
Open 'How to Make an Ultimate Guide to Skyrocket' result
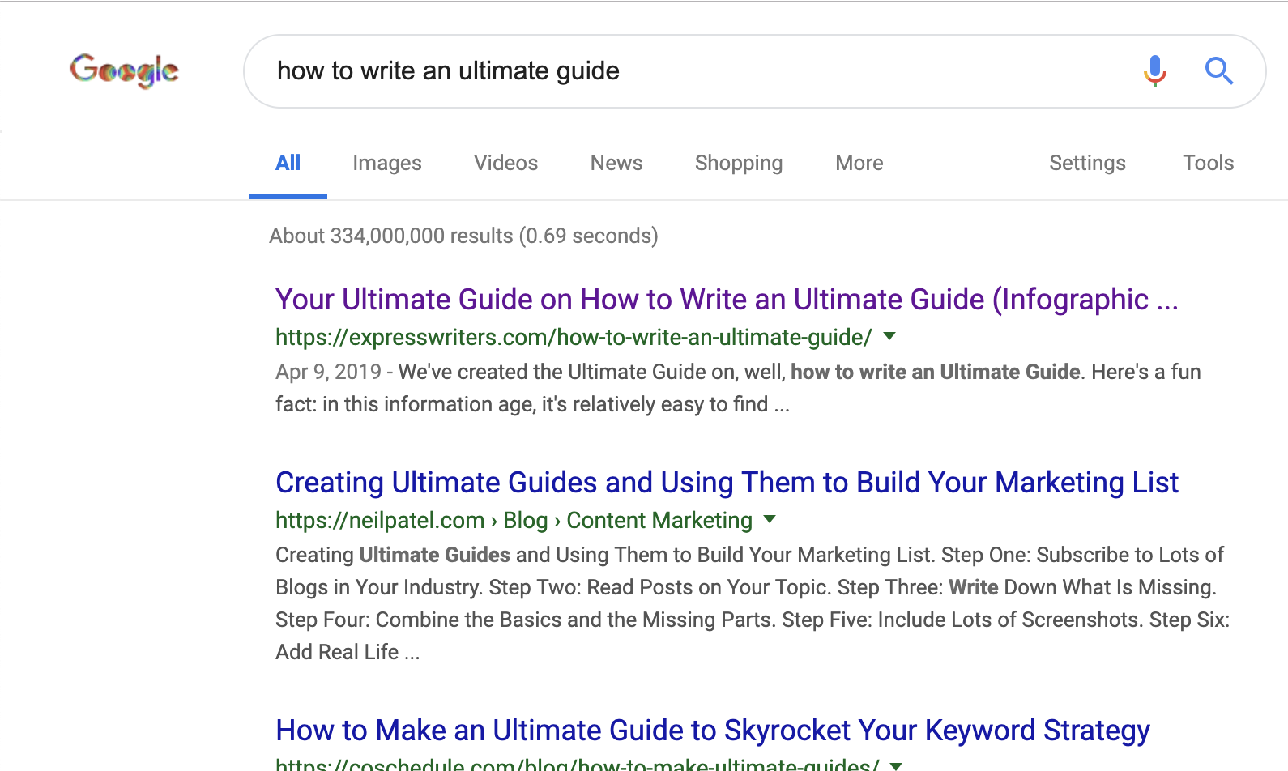click(713, 731)
